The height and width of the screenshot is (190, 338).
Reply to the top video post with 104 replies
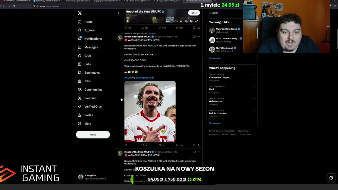click(x=128, y=28)
